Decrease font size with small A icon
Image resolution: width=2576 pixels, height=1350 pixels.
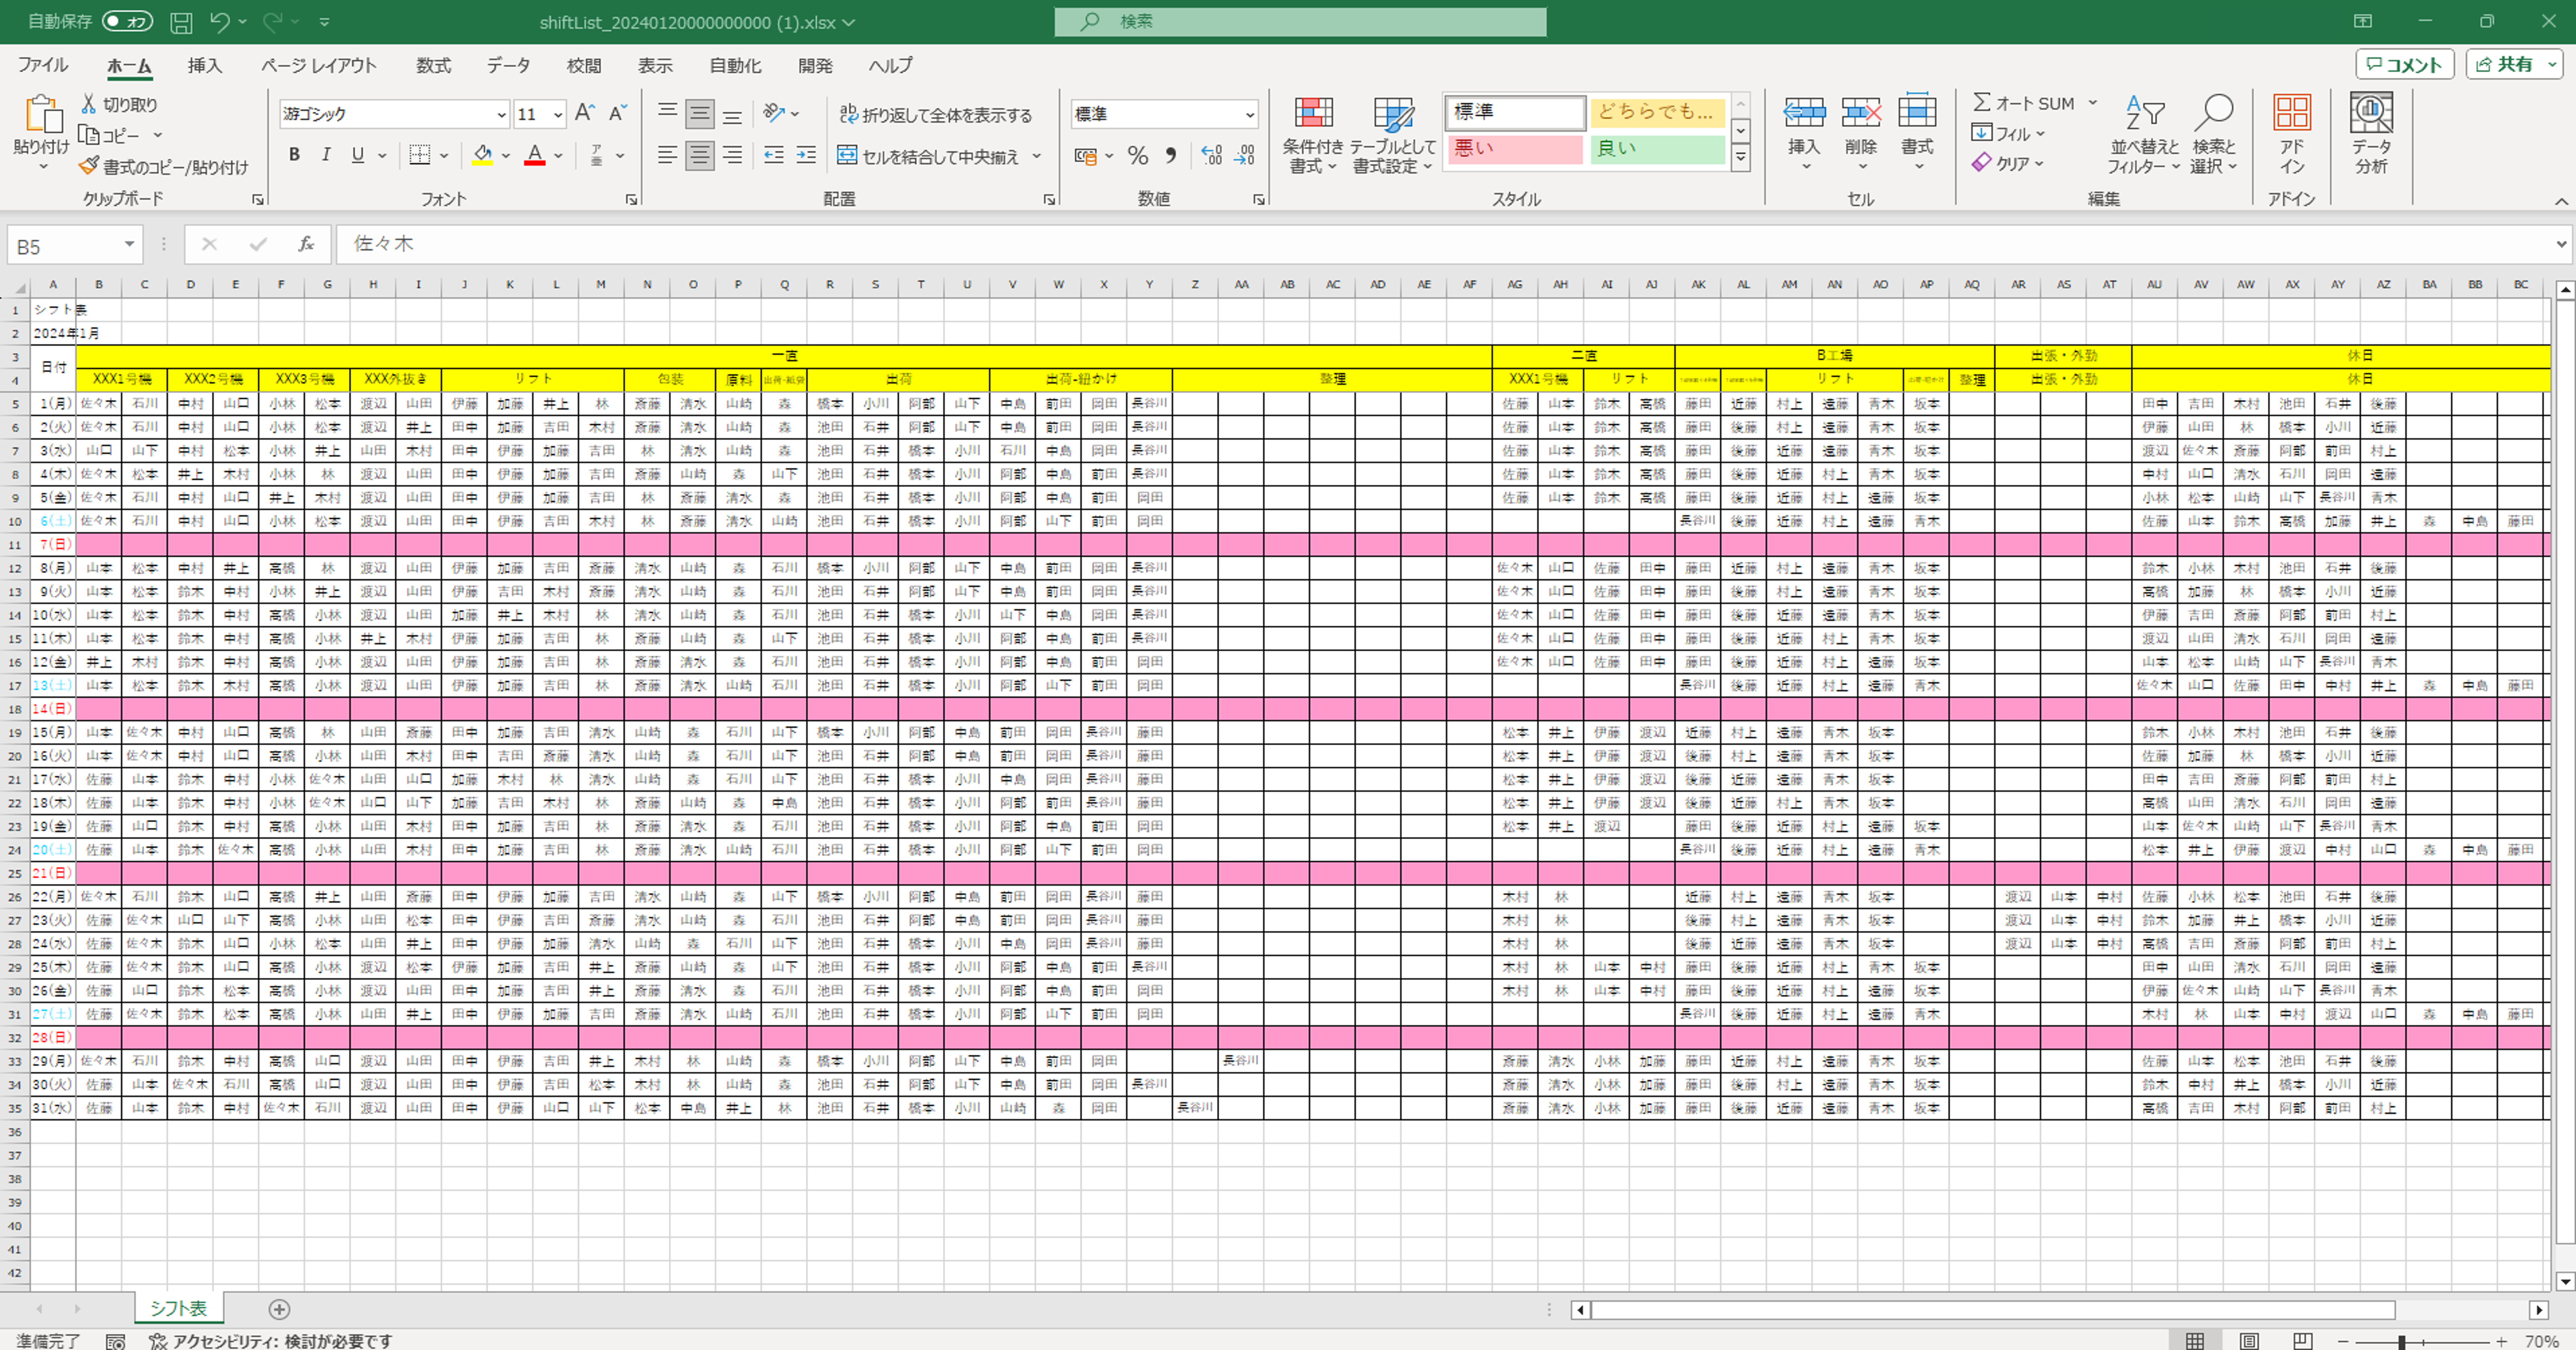coord(618,113)
